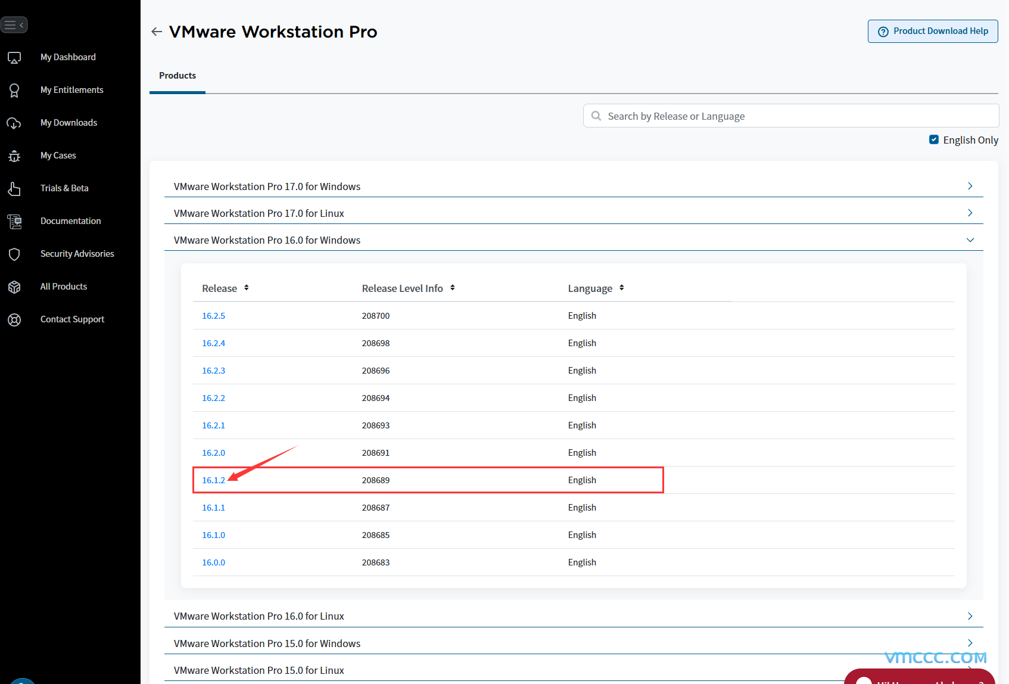
Task: Click build number 208694
Action: click(x=376, y=398)
